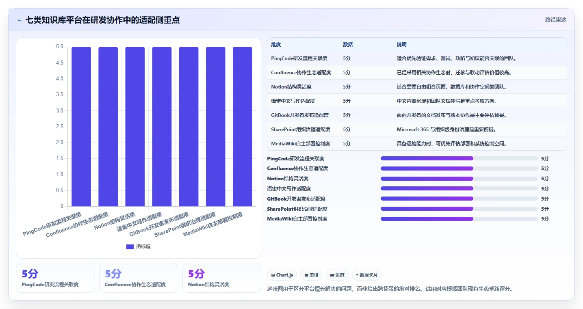Image resolution: width=583 pixels, height=309 pixels.
Task: Select the 数据卡片 tag chip
Action: coord(366,275)
